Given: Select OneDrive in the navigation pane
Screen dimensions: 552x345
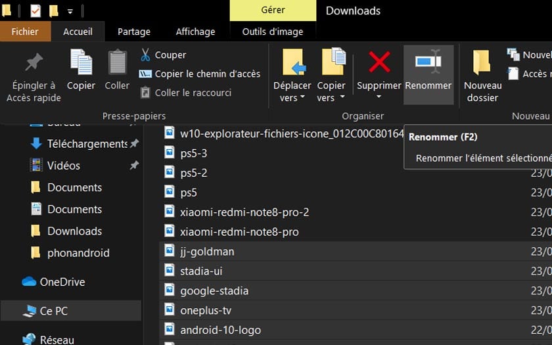Looking at the screenshot, I should click(x=62, y=282).
